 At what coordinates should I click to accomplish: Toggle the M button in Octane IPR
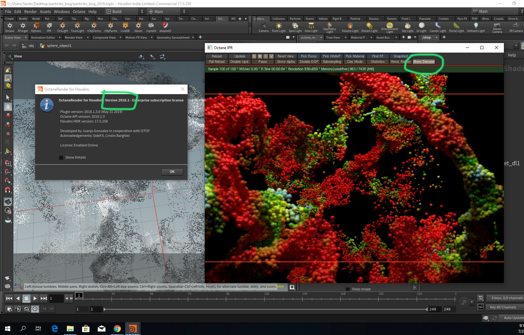click(260, 56)
